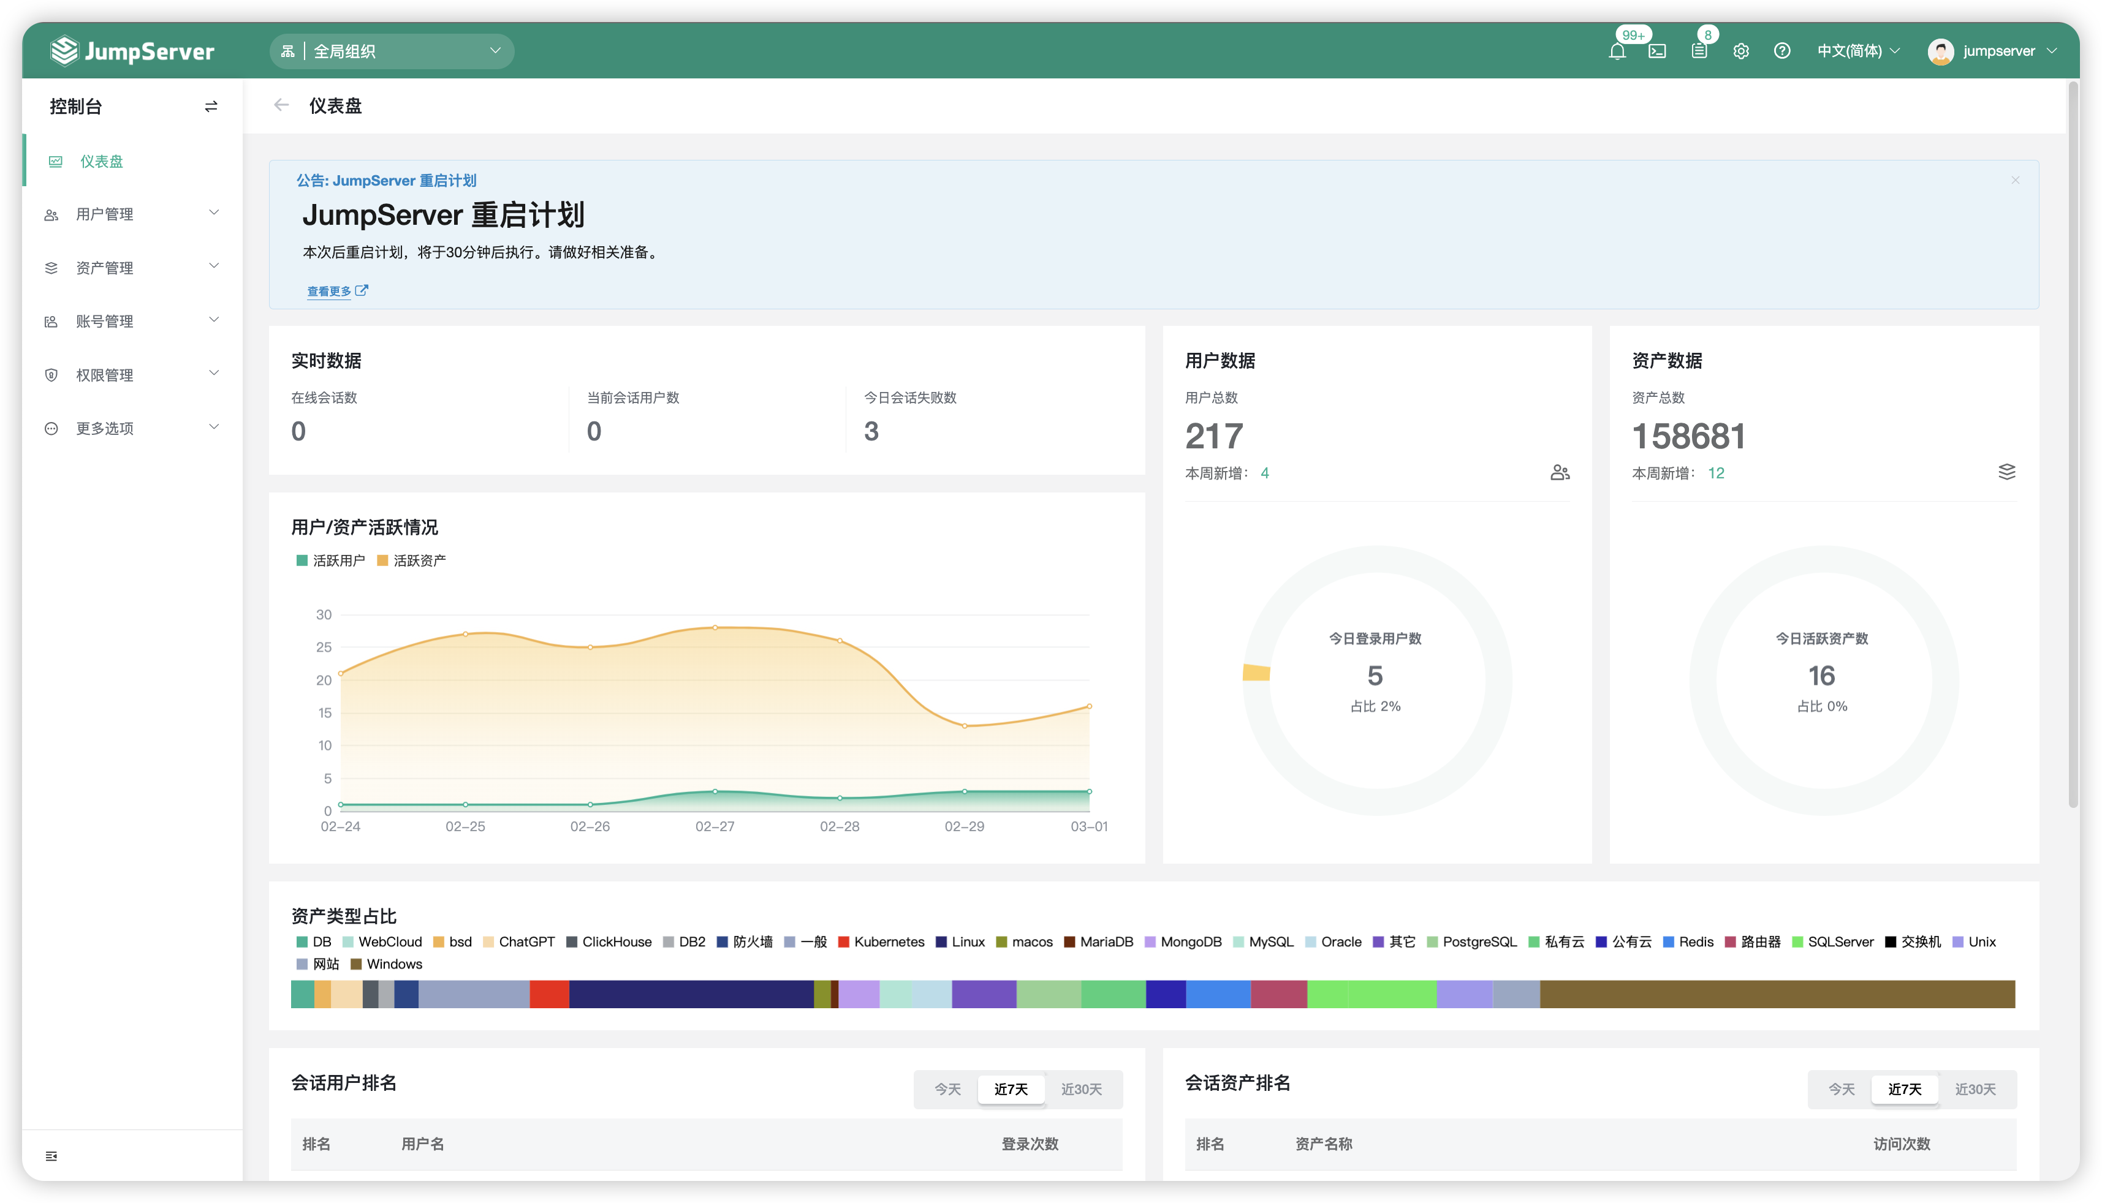This screenshot has height=1203, width=2102.
Task: Open the tickets list icon
Action: point(1699,51)
